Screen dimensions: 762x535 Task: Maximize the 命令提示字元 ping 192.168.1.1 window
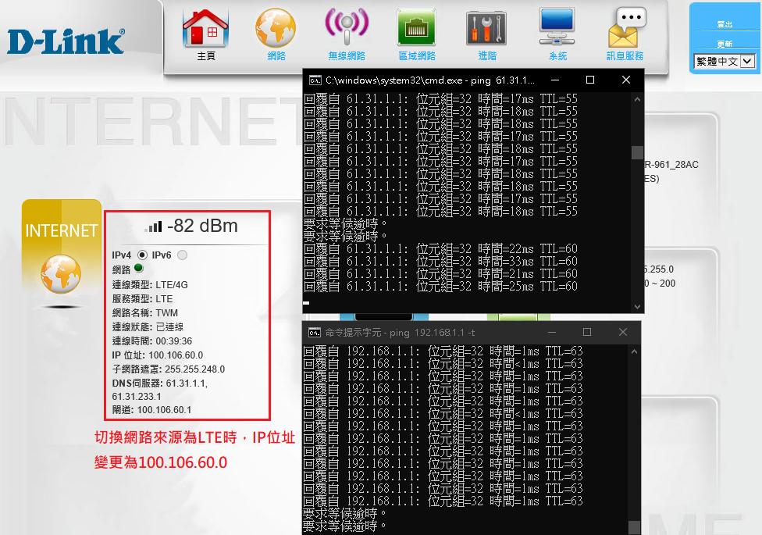tap(587, 332)
